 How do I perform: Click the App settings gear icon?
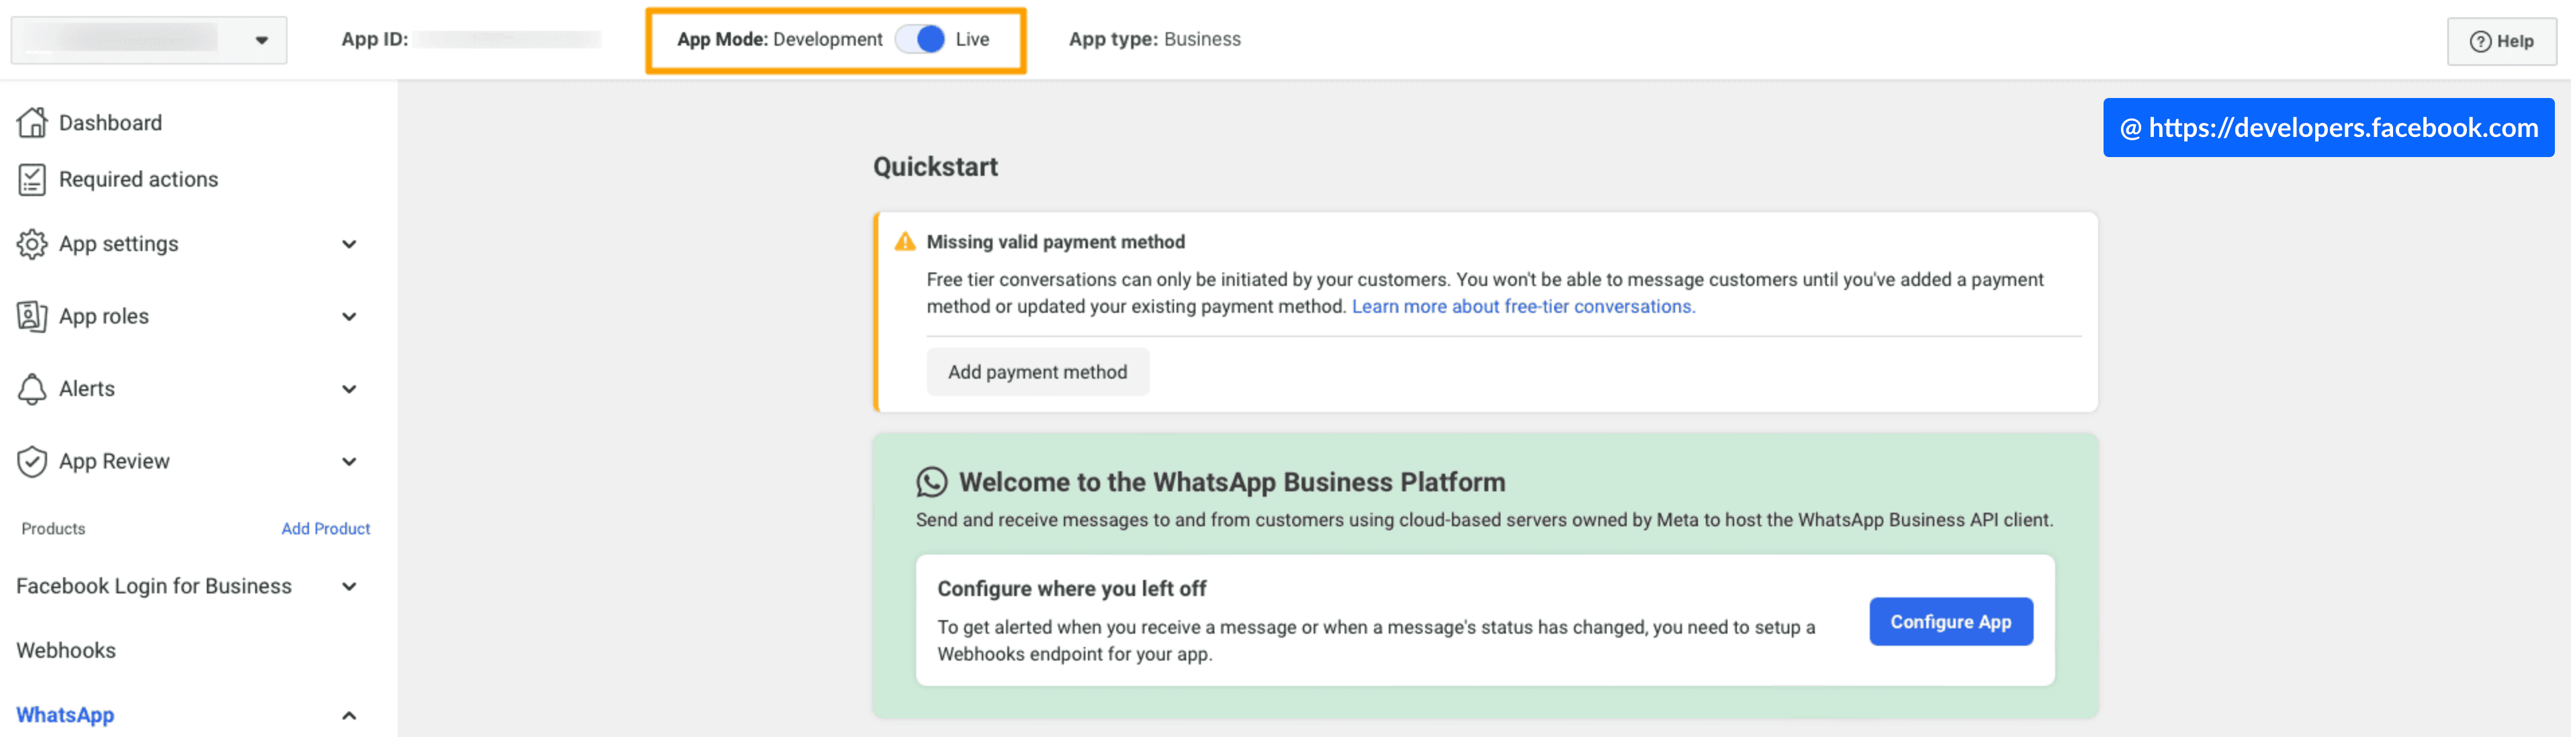[x=32, y=244]
